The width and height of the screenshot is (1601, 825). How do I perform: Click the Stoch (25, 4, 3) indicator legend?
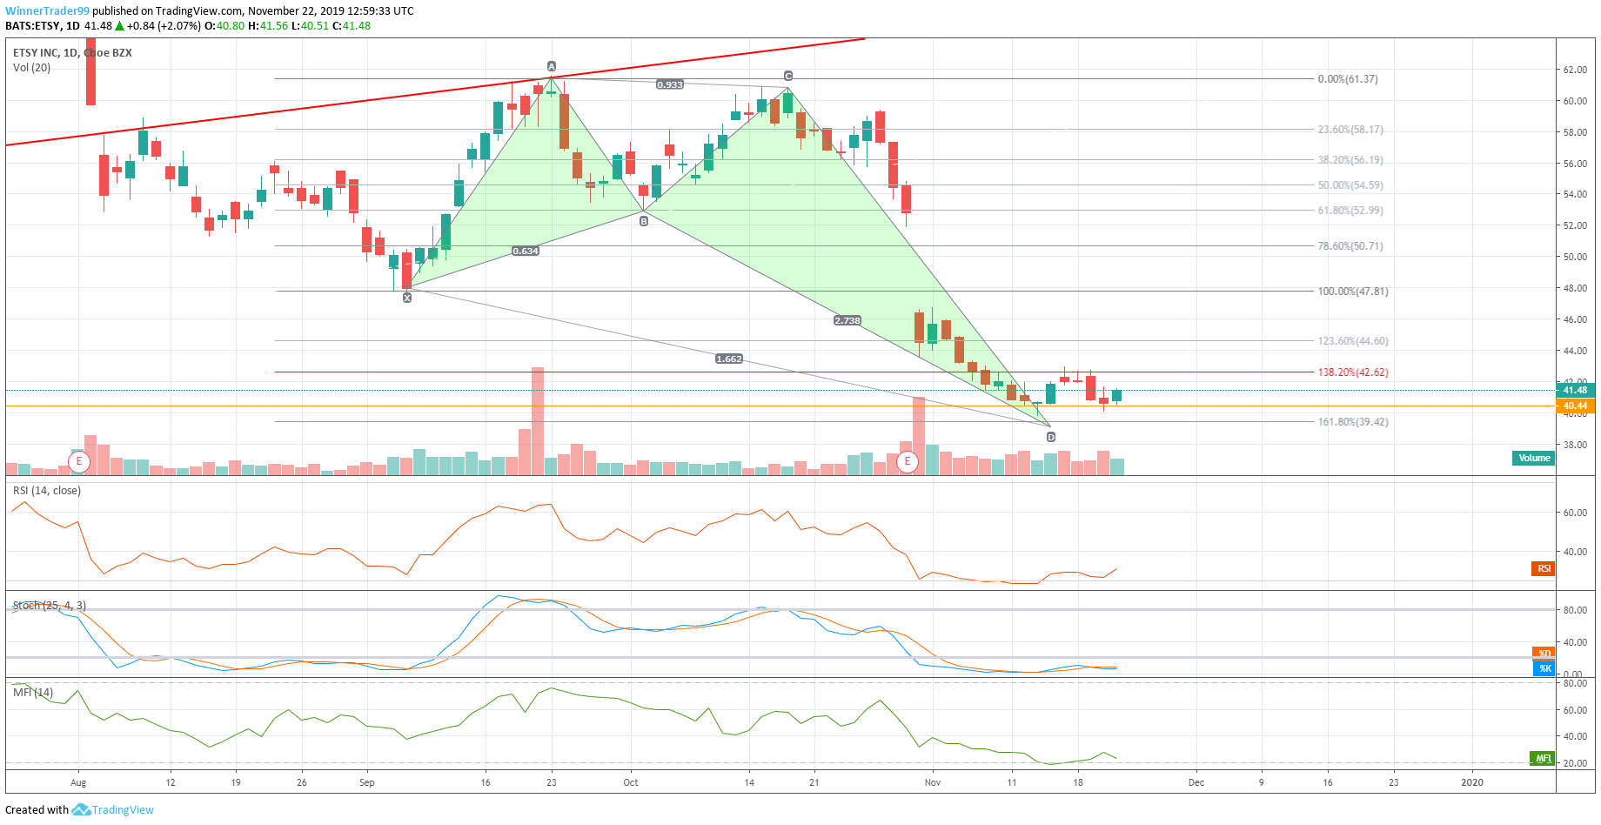pos(50,606)
